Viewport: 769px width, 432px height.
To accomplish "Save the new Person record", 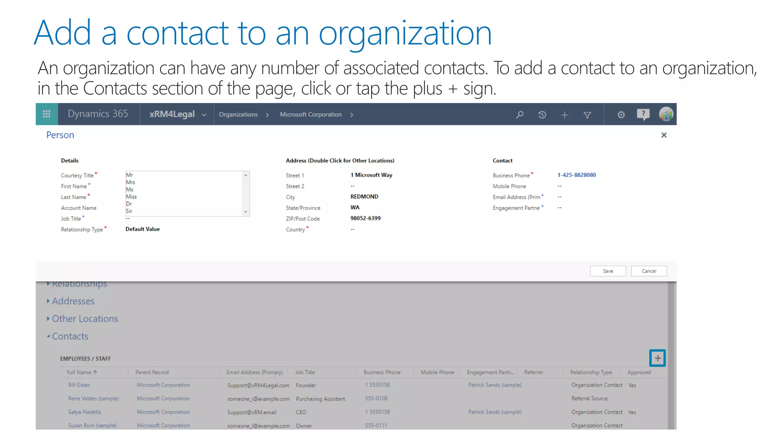I will pyautogui.click(x=608, y=271).
